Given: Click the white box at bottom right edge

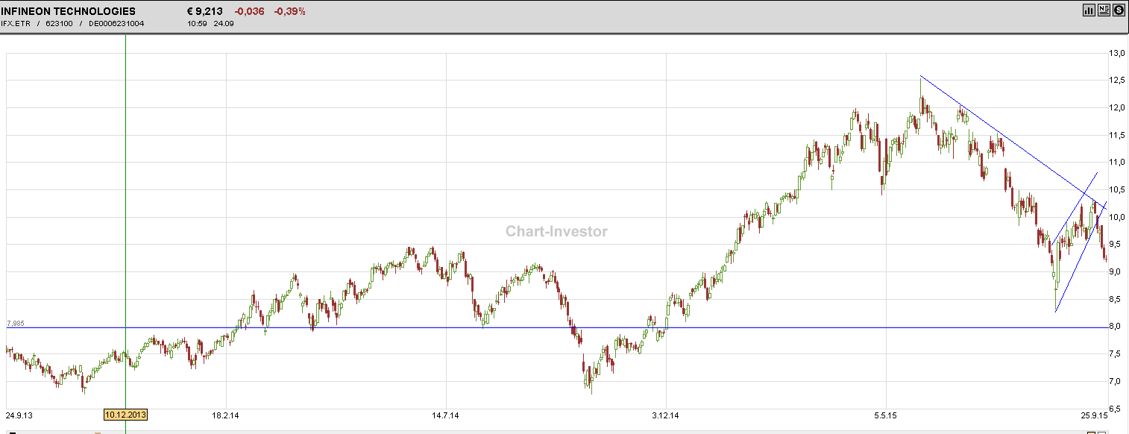Looking at the screenshot, I should tap(1102, 432).
